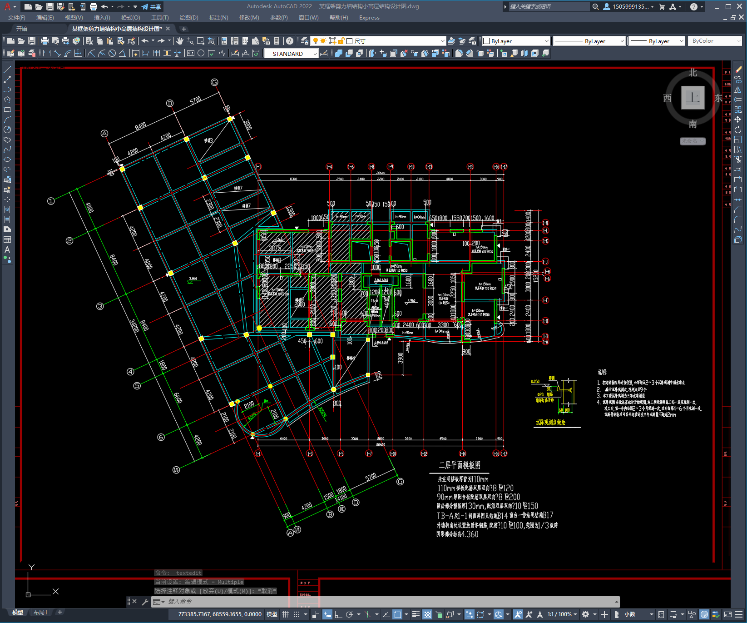Image resolution: width=747 pixels, height=623 pixels.
Task: Select the Pan hand tool
Action: click(179, 41)
